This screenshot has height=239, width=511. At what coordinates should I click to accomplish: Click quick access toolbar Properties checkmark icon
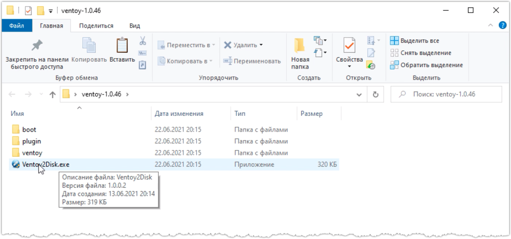(x=29, y=10)
